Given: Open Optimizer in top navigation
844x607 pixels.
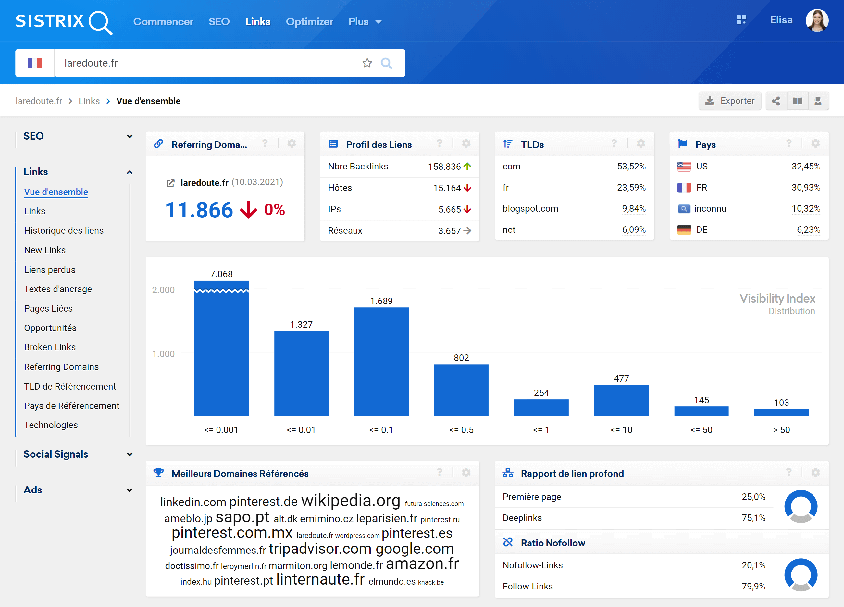Looking at the screenshot, I should [x=309, y=21].
